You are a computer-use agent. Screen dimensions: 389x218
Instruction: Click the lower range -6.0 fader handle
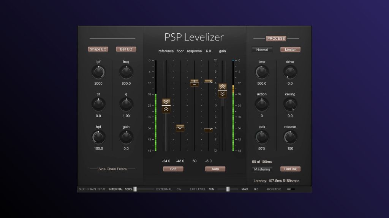(209, 129)
